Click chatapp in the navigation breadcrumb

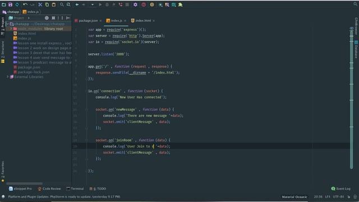[x=11, y=12]
